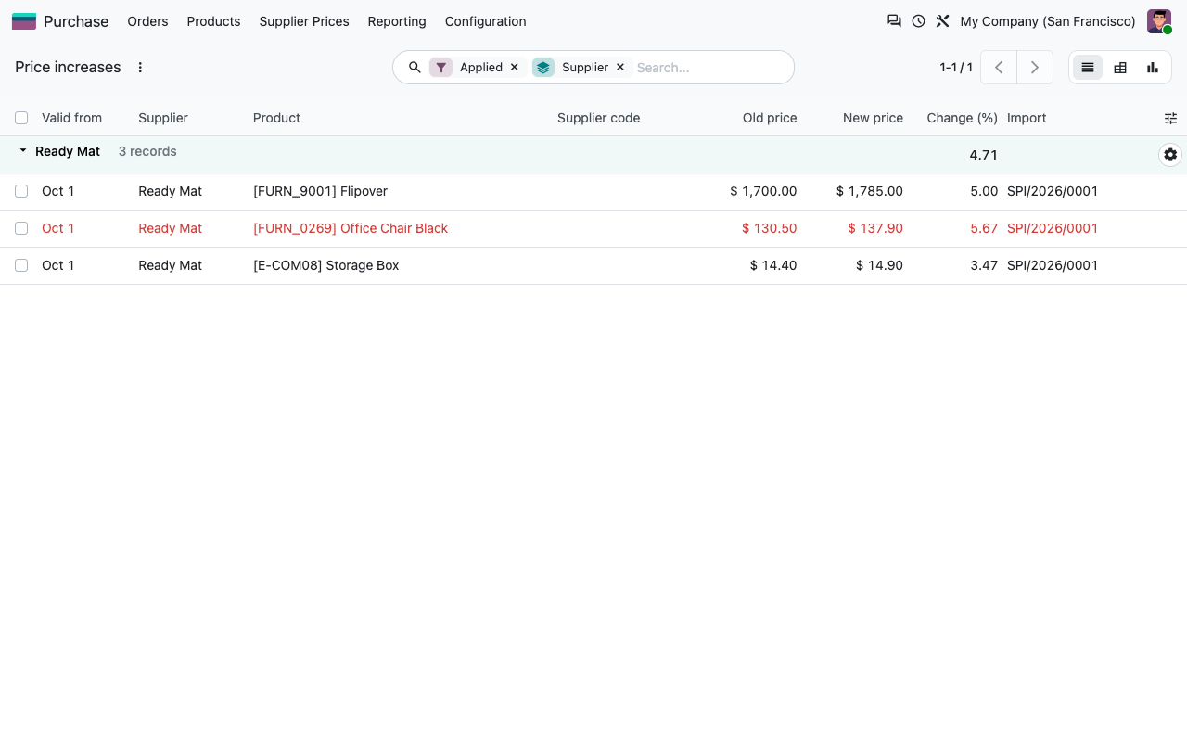1187x742 pixels.
Task: Go to the previous page arrow
Action: point(999,67)
